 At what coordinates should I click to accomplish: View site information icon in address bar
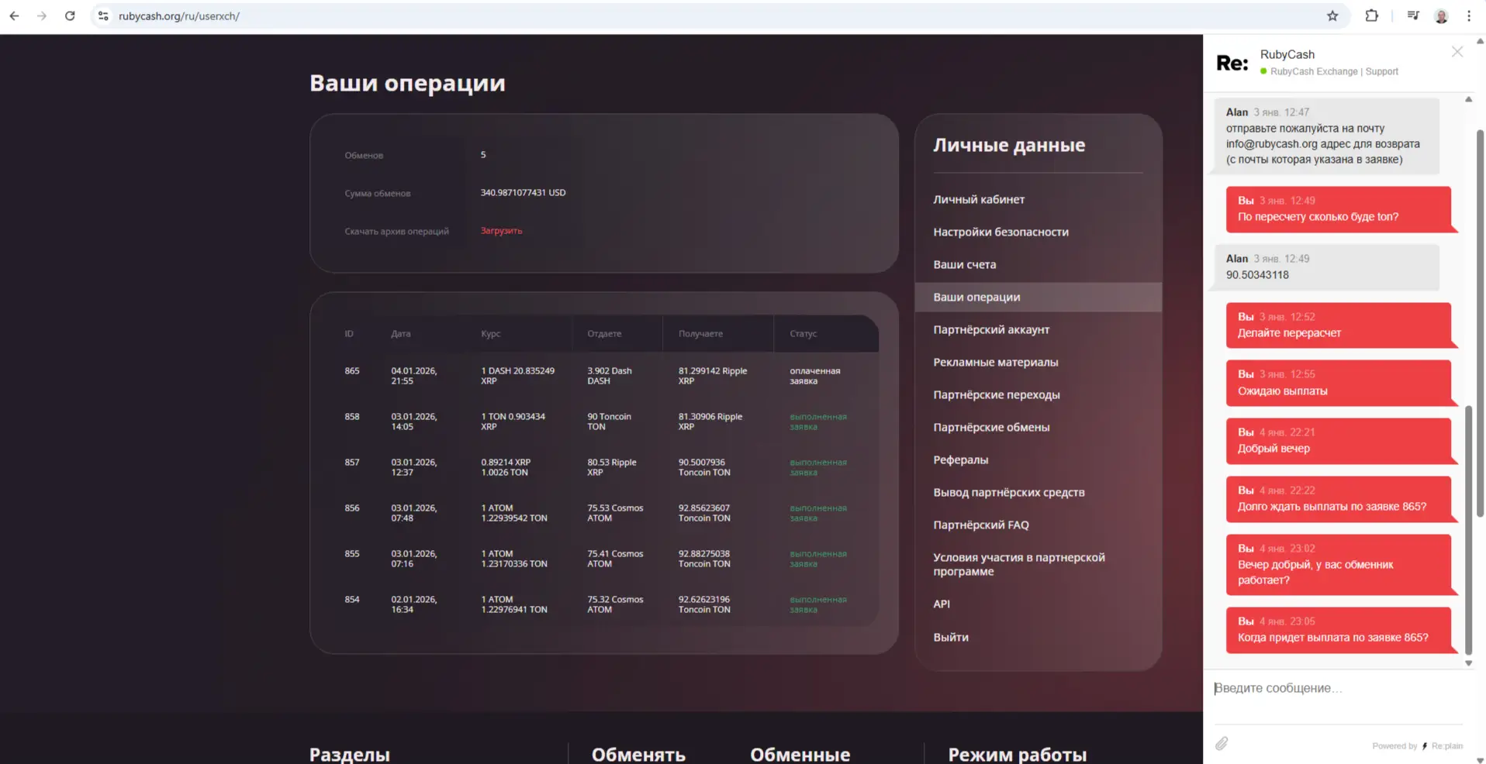tap(103, 15)
